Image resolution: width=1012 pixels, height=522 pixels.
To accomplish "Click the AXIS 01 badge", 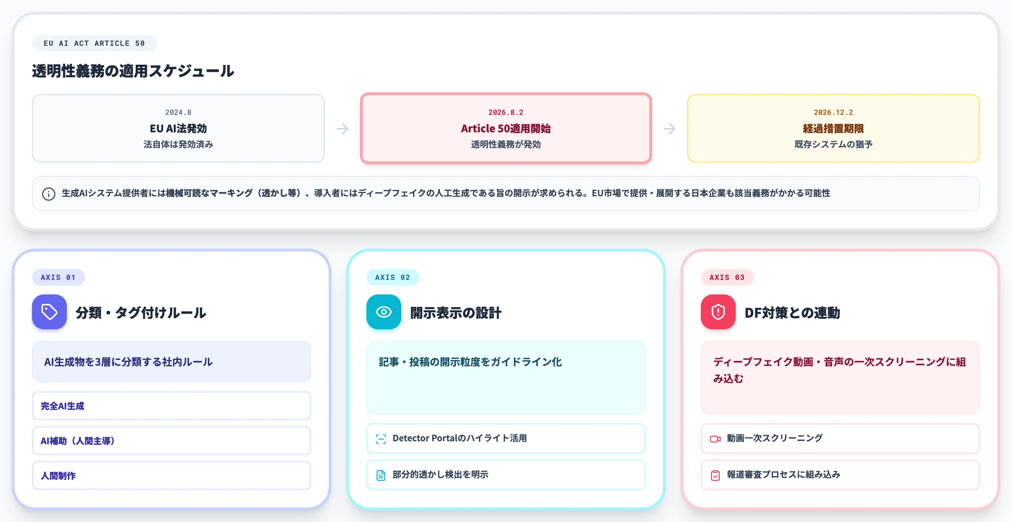I will tap(58, 277).
